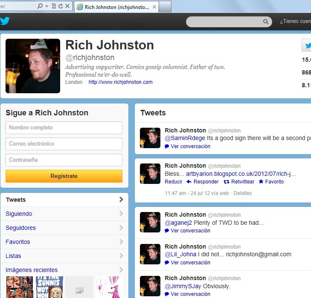Click Ver conversación on the @JimmySJay tweet
Image resolution: width=311 pixels, height=298 pixels.
coord(190,294)
